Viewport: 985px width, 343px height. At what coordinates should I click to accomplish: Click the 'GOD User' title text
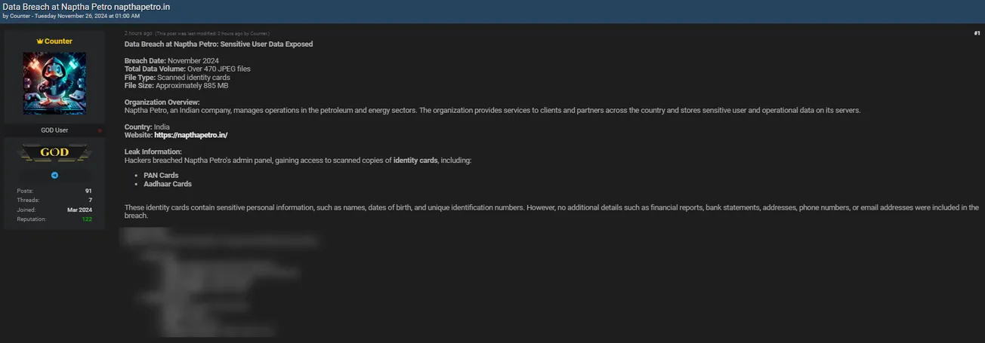pyautogui.click(x=54, y=130)
